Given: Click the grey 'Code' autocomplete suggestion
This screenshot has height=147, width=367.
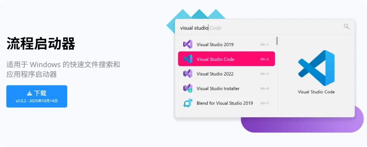Looking at the screenshot, I should click(215, 28).
